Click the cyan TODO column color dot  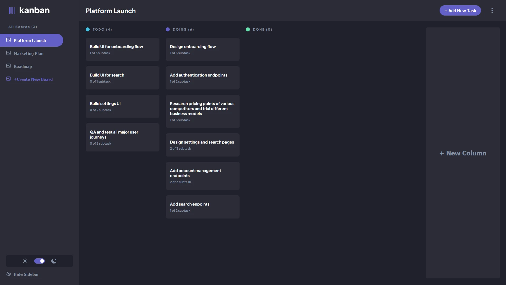(x=87, y=30)
